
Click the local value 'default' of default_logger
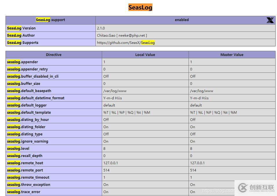pos(109,105)
